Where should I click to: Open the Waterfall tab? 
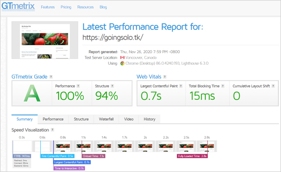pyautogui.click(x=106, y=119)
